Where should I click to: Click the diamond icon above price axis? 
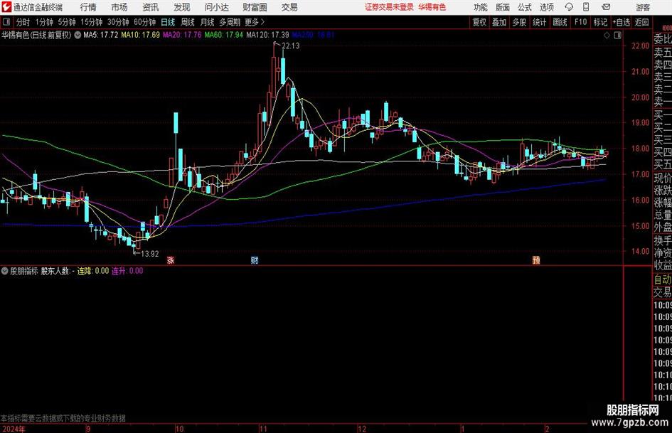pos(607,36)
